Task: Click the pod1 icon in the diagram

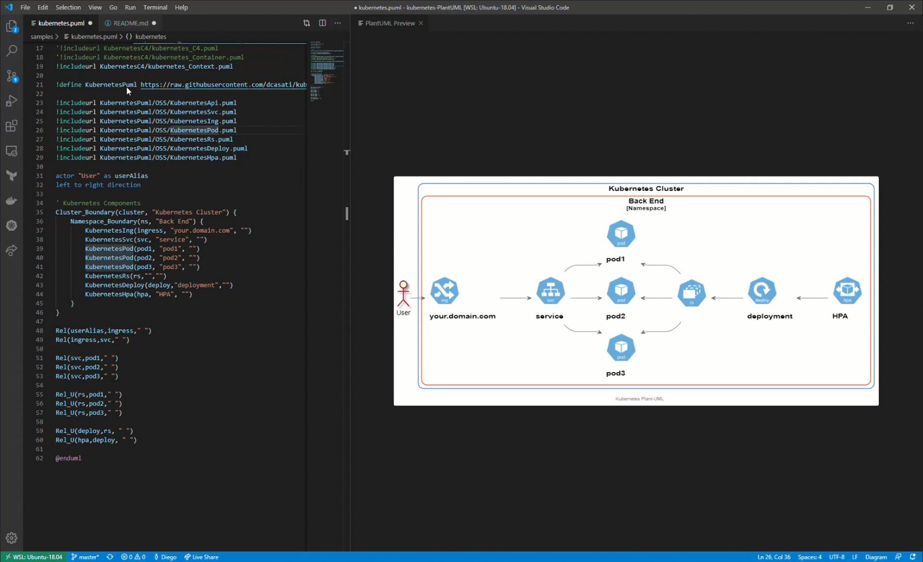Action: (621, 234)
